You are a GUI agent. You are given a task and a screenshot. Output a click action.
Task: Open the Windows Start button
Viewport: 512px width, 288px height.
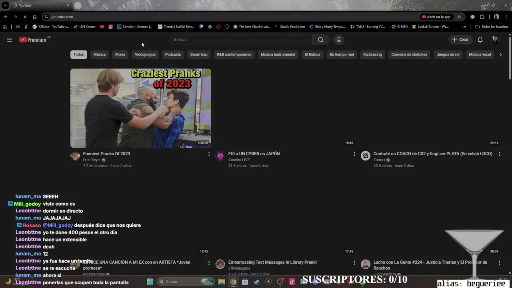pyautogui.click(x=150, y=282)
